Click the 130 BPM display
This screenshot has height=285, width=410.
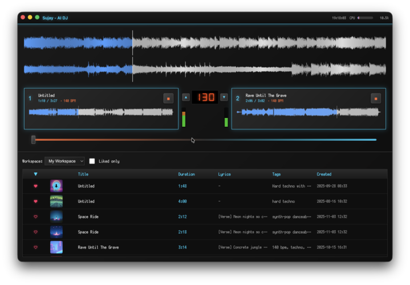click(x=205, y=97)
